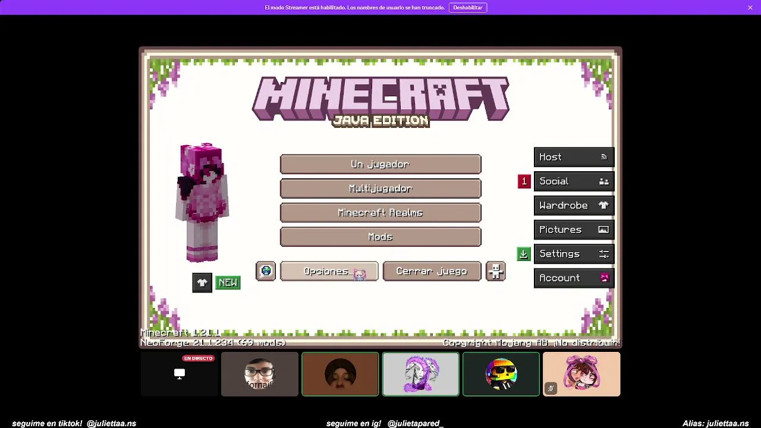
Task: Open the Multijugador menu
Action: 380,188
